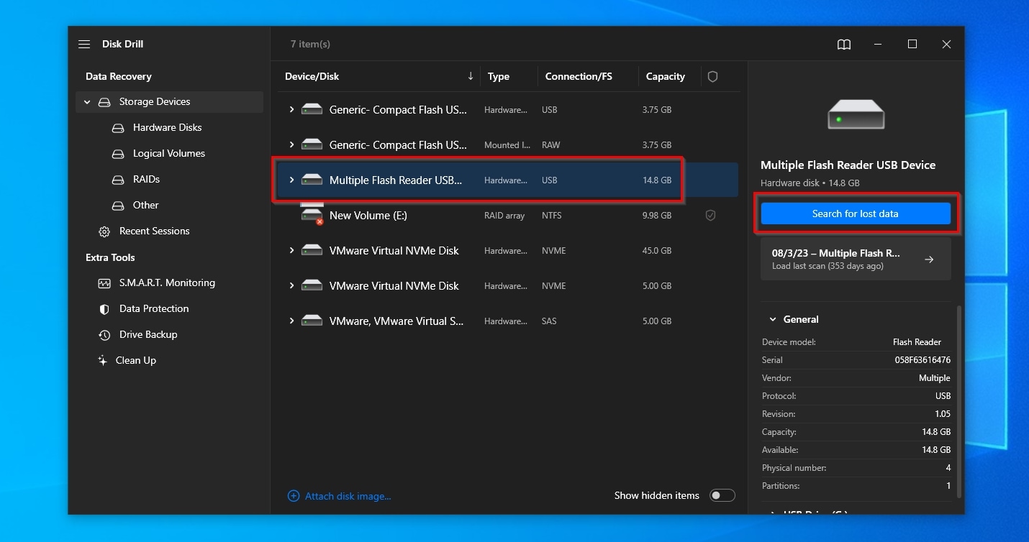1029x542 pixels.
Task: Expand the Multiple Flash Reader USB row
Action: 291,180
